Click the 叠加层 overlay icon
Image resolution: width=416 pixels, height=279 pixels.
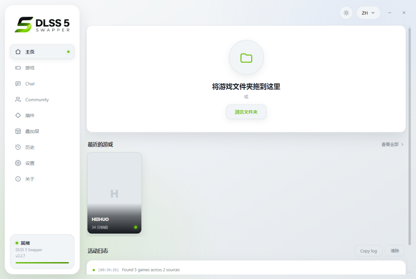(18, 131)
